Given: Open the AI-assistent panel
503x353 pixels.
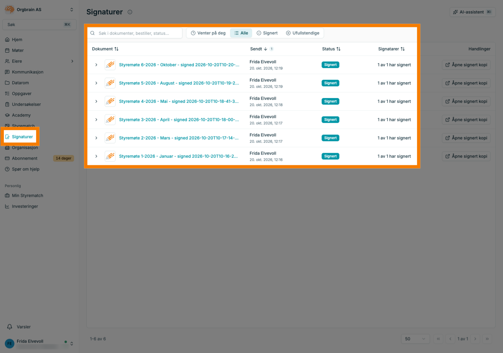Looking at the screenshot, I should click(x=472, y=12).
